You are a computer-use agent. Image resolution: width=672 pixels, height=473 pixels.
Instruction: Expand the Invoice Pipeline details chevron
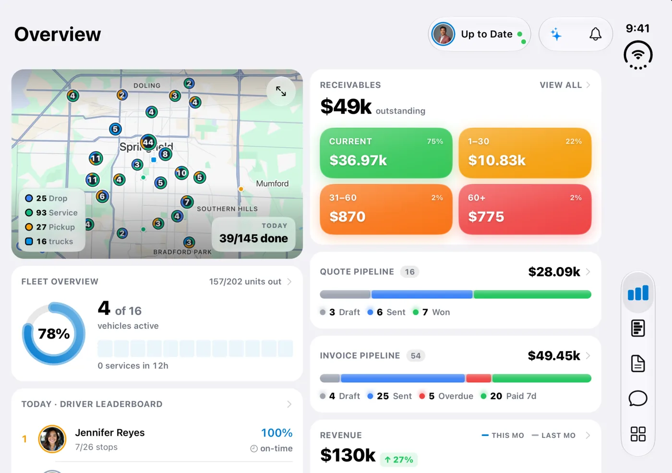(x=588, y=356)
